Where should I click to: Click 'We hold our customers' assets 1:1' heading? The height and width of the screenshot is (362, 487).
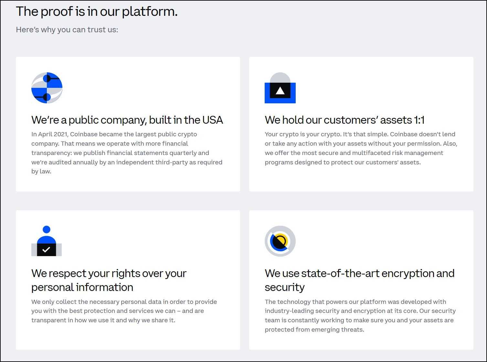pyautogui.click(x=344, y=120)
